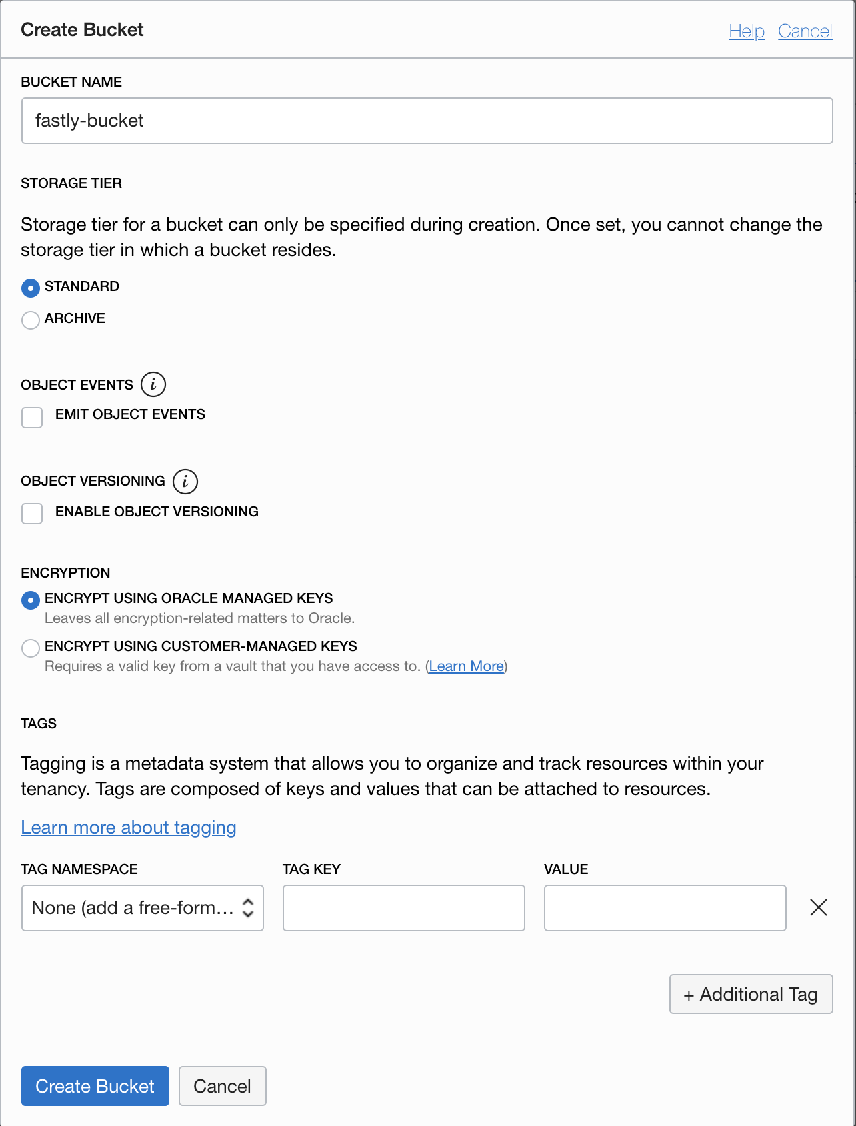Click the tag Value input field
The image size is (856, 1126).
pos(665,907)
